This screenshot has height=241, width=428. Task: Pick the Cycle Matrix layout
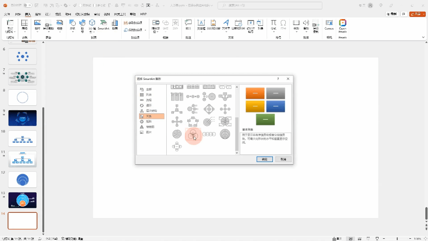[x=225, y=121]
